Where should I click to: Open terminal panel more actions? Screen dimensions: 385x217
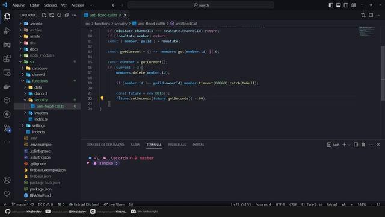point(371,145)
